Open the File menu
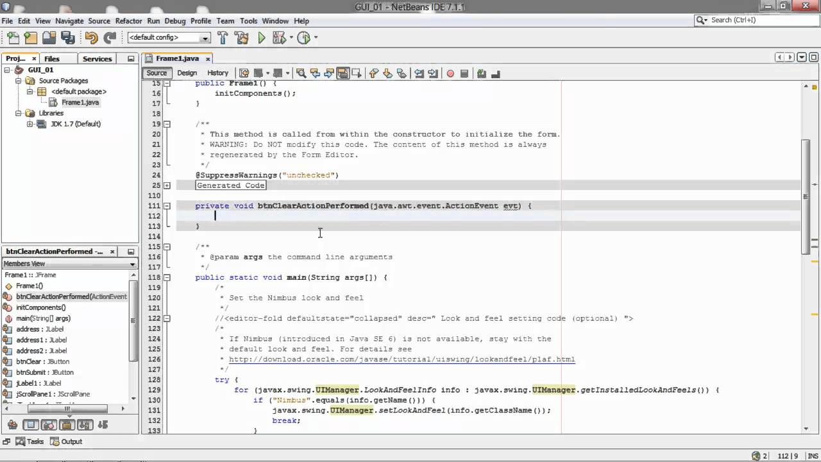 (x=7, y=21)
